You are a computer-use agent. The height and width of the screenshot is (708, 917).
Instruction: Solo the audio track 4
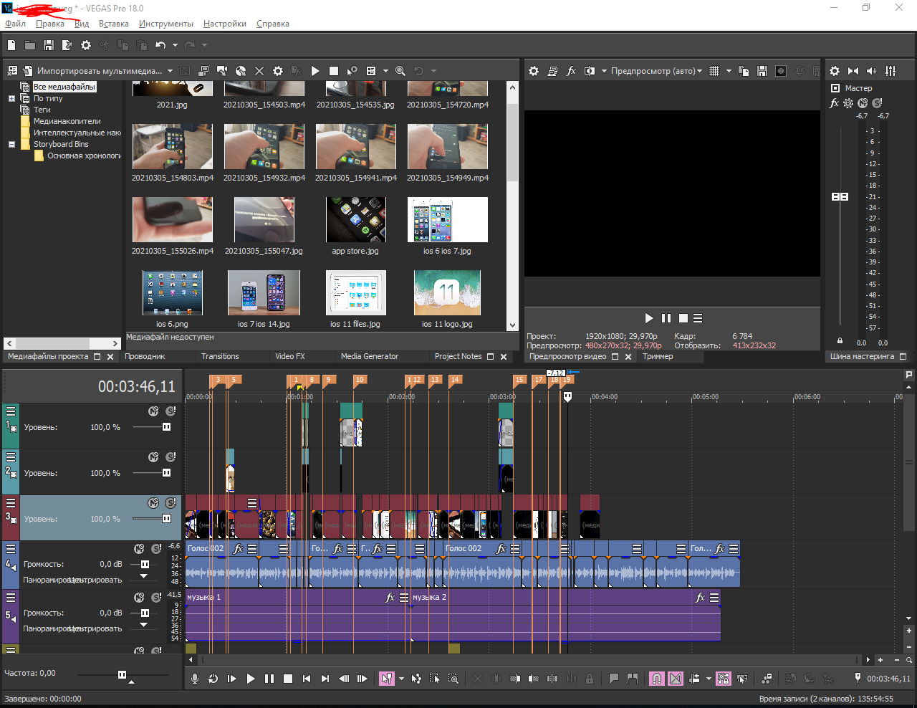pos(156,549)
